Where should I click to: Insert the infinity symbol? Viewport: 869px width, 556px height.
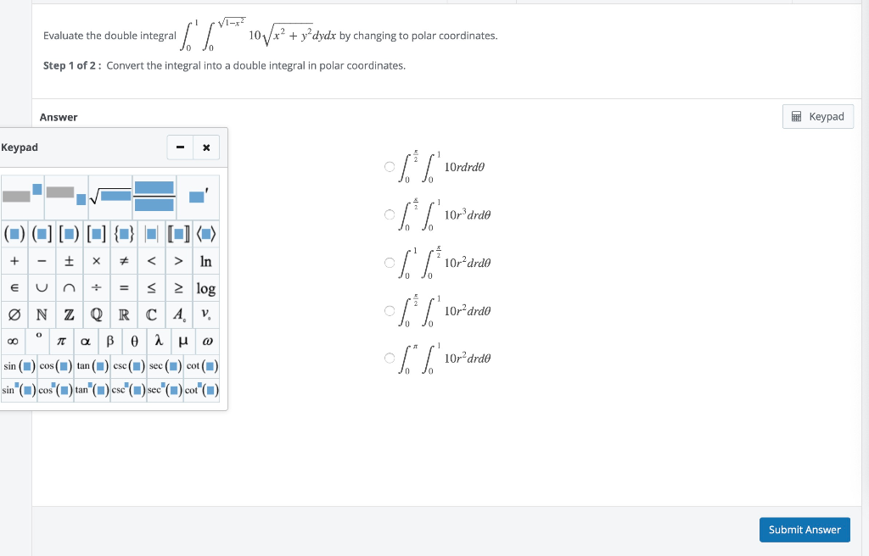13,341
